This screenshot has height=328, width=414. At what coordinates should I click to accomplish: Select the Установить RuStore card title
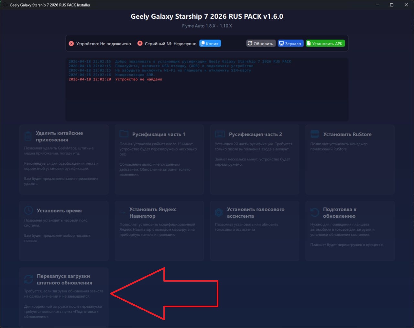[347, 134]
